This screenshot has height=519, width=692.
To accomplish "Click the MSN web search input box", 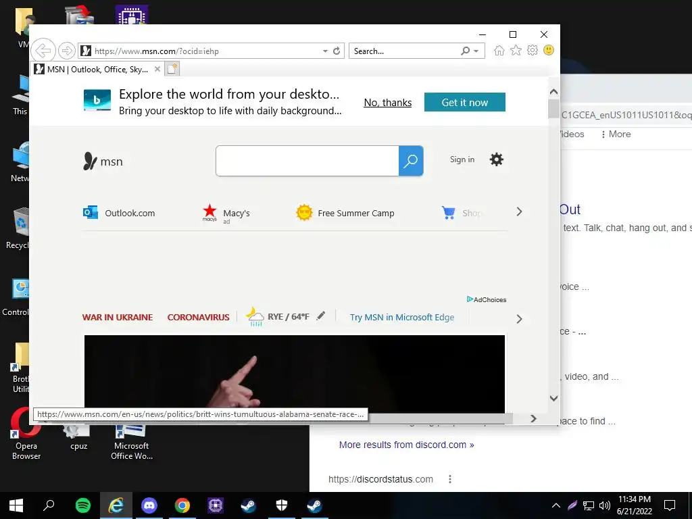I will pos(307,161).
